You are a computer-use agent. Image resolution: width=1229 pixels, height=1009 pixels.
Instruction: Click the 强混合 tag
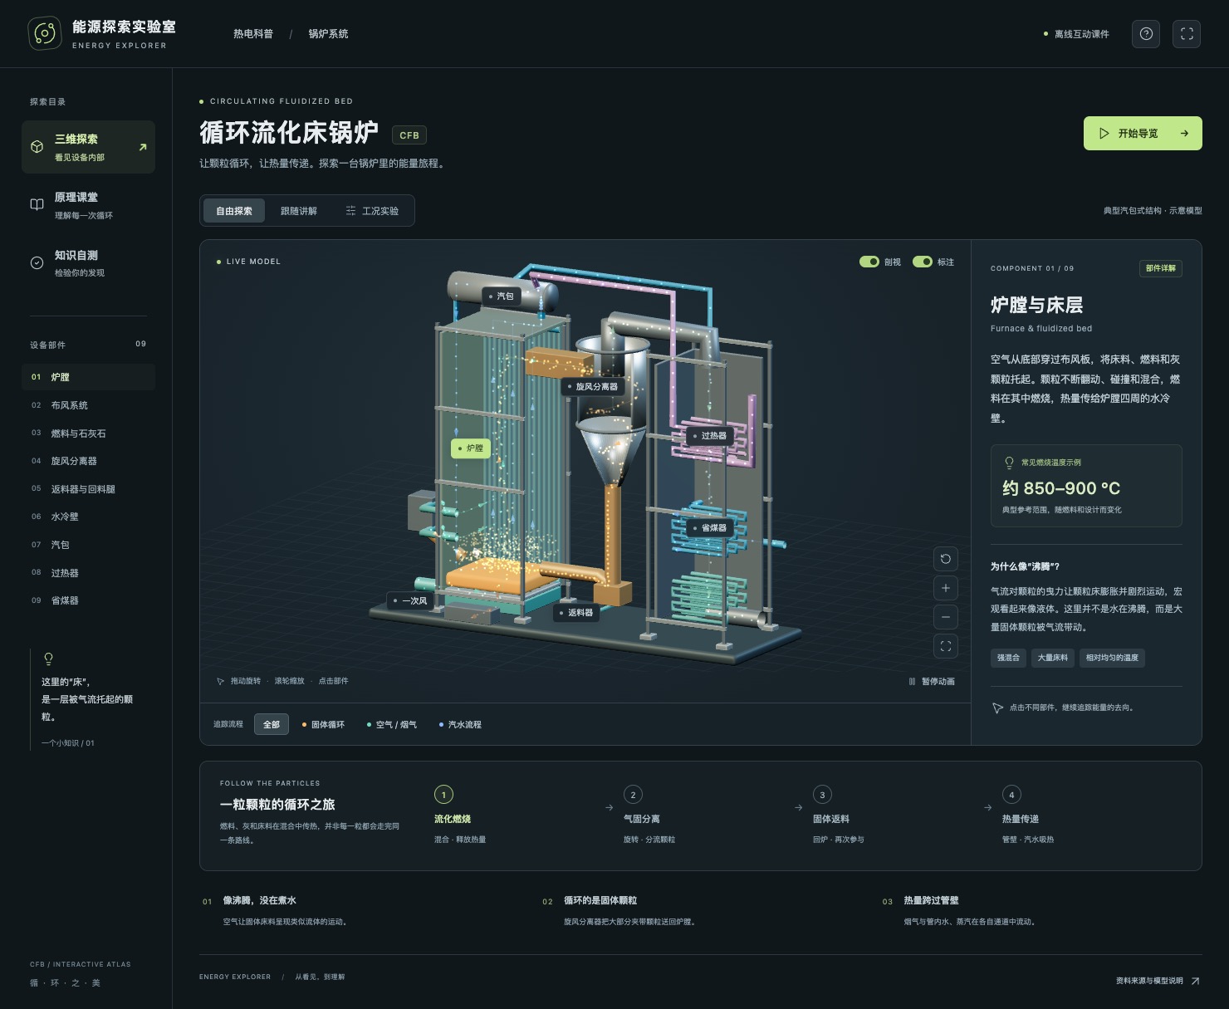coord(1008,658)
